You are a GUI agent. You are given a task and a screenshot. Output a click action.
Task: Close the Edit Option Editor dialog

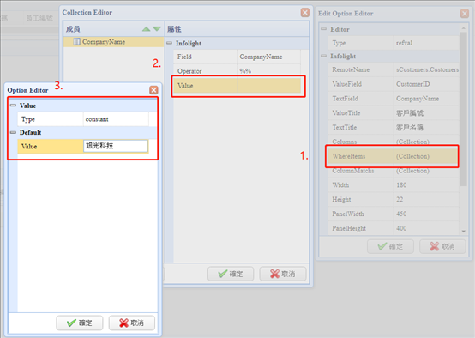[465, 14]
